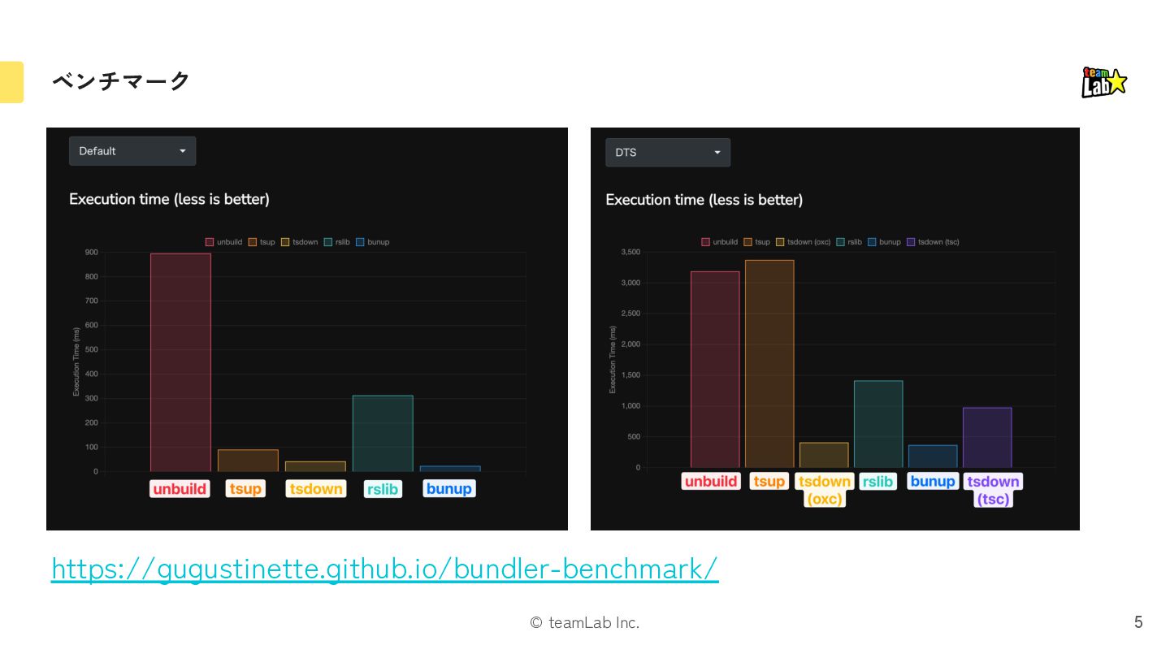Click Execution time heading in left chart
The image size is (1170, 658).
point(169,199)
